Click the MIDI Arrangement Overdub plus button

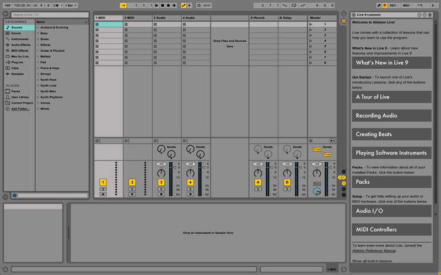[x=174, y=5]
